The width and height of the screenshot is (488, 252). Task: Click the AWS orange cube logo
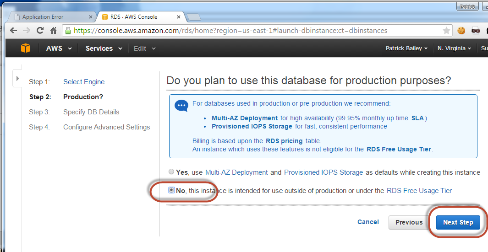[x=26, y=48]
